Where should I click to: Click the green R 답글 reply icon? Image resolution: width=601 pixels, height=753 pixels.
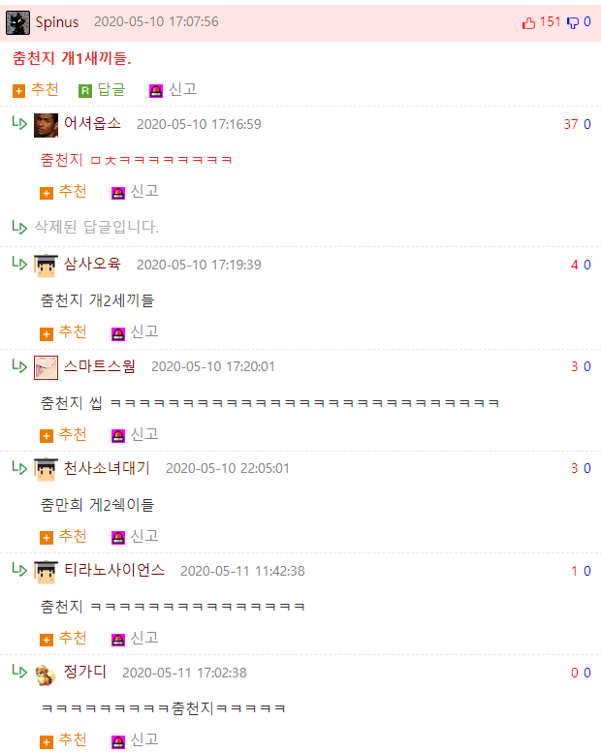tap(85, 91)
